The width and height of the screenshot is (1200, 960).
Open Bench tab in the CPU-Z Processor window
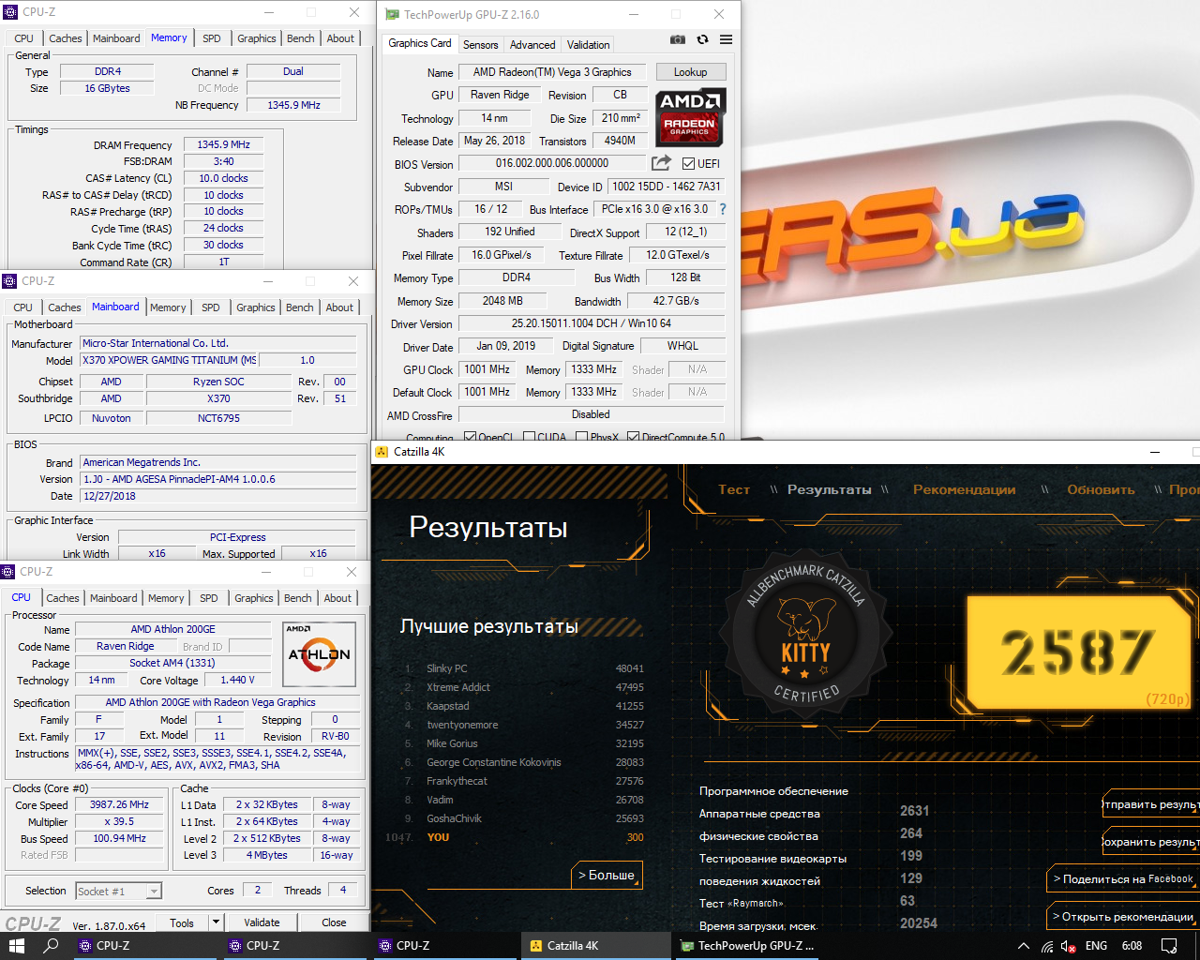tap(298, 598)
